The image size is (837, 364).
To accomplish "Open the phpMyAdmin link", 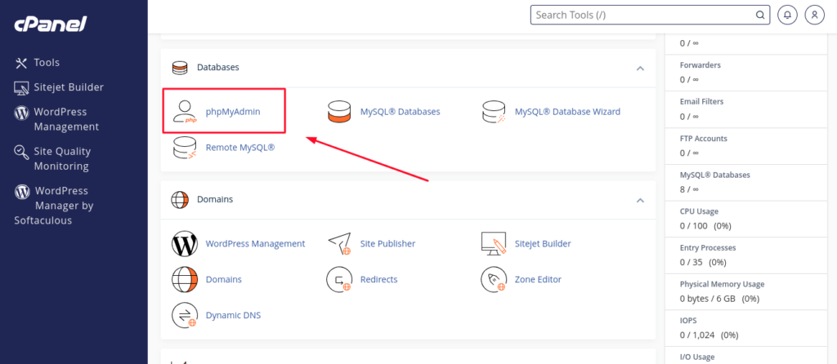I will pyautogui.click(x=233, y=112).
